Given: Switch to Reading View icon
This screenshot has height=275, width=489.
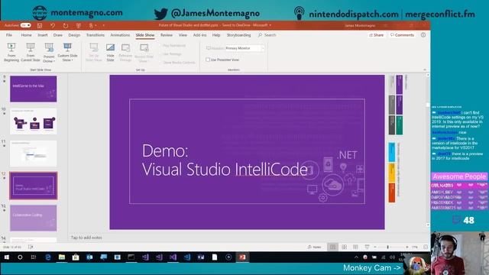Looking at the screenshot, I should [x=355, y=247].
